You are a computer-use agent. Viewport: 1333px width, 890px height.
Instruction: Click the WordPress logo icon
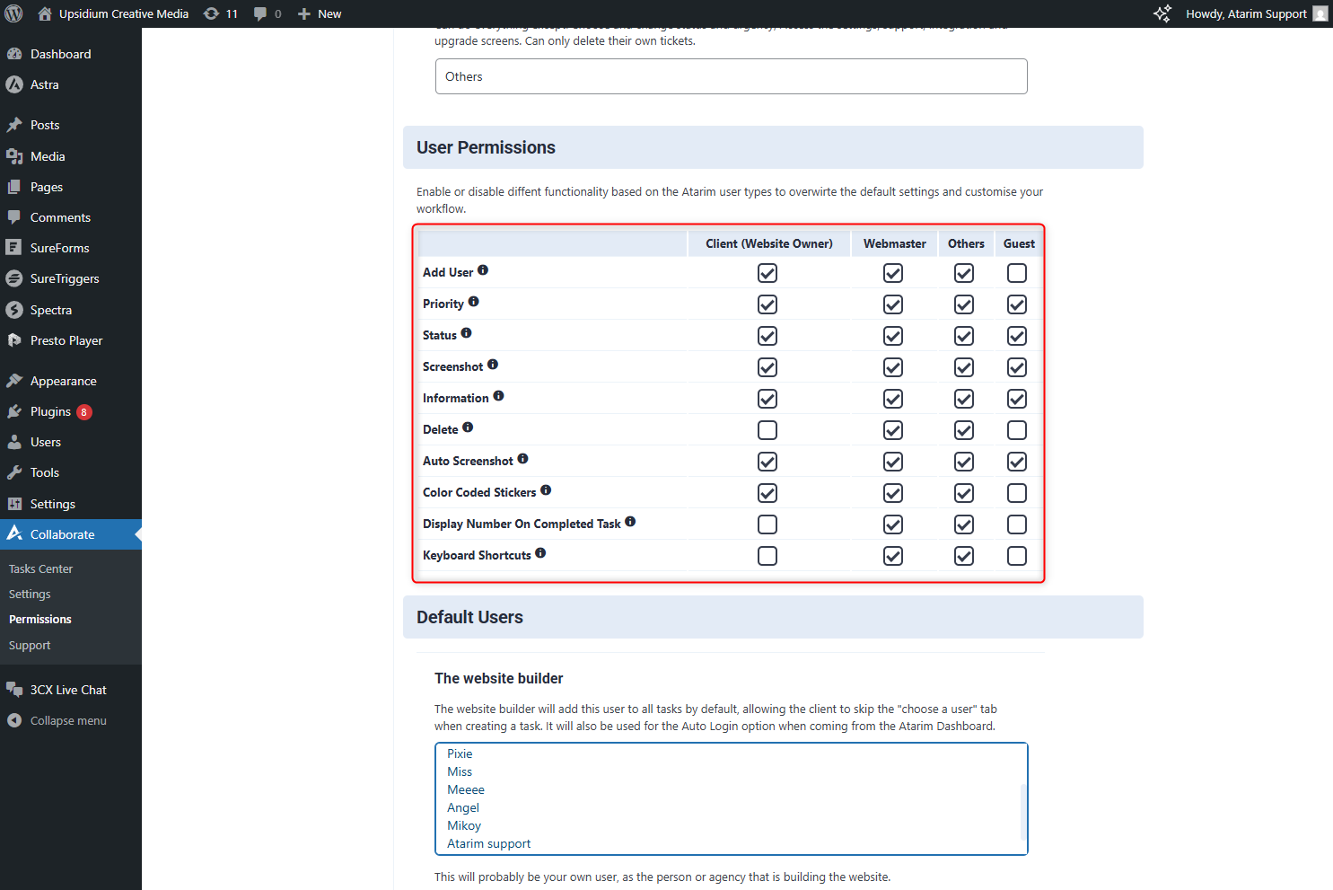click(13, 13)
